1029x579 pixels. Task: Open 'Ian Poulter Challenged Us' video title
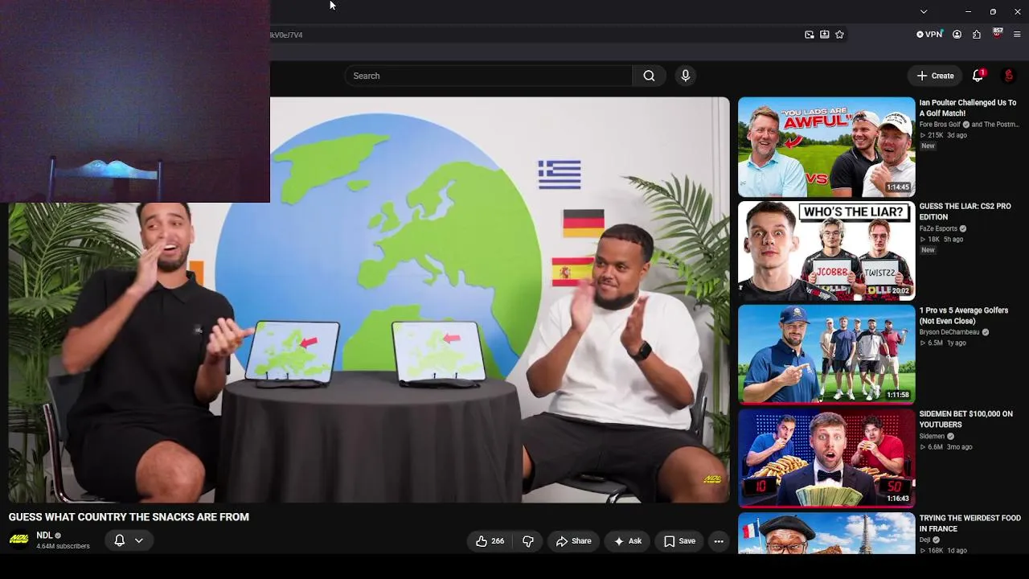pos(968,108)
